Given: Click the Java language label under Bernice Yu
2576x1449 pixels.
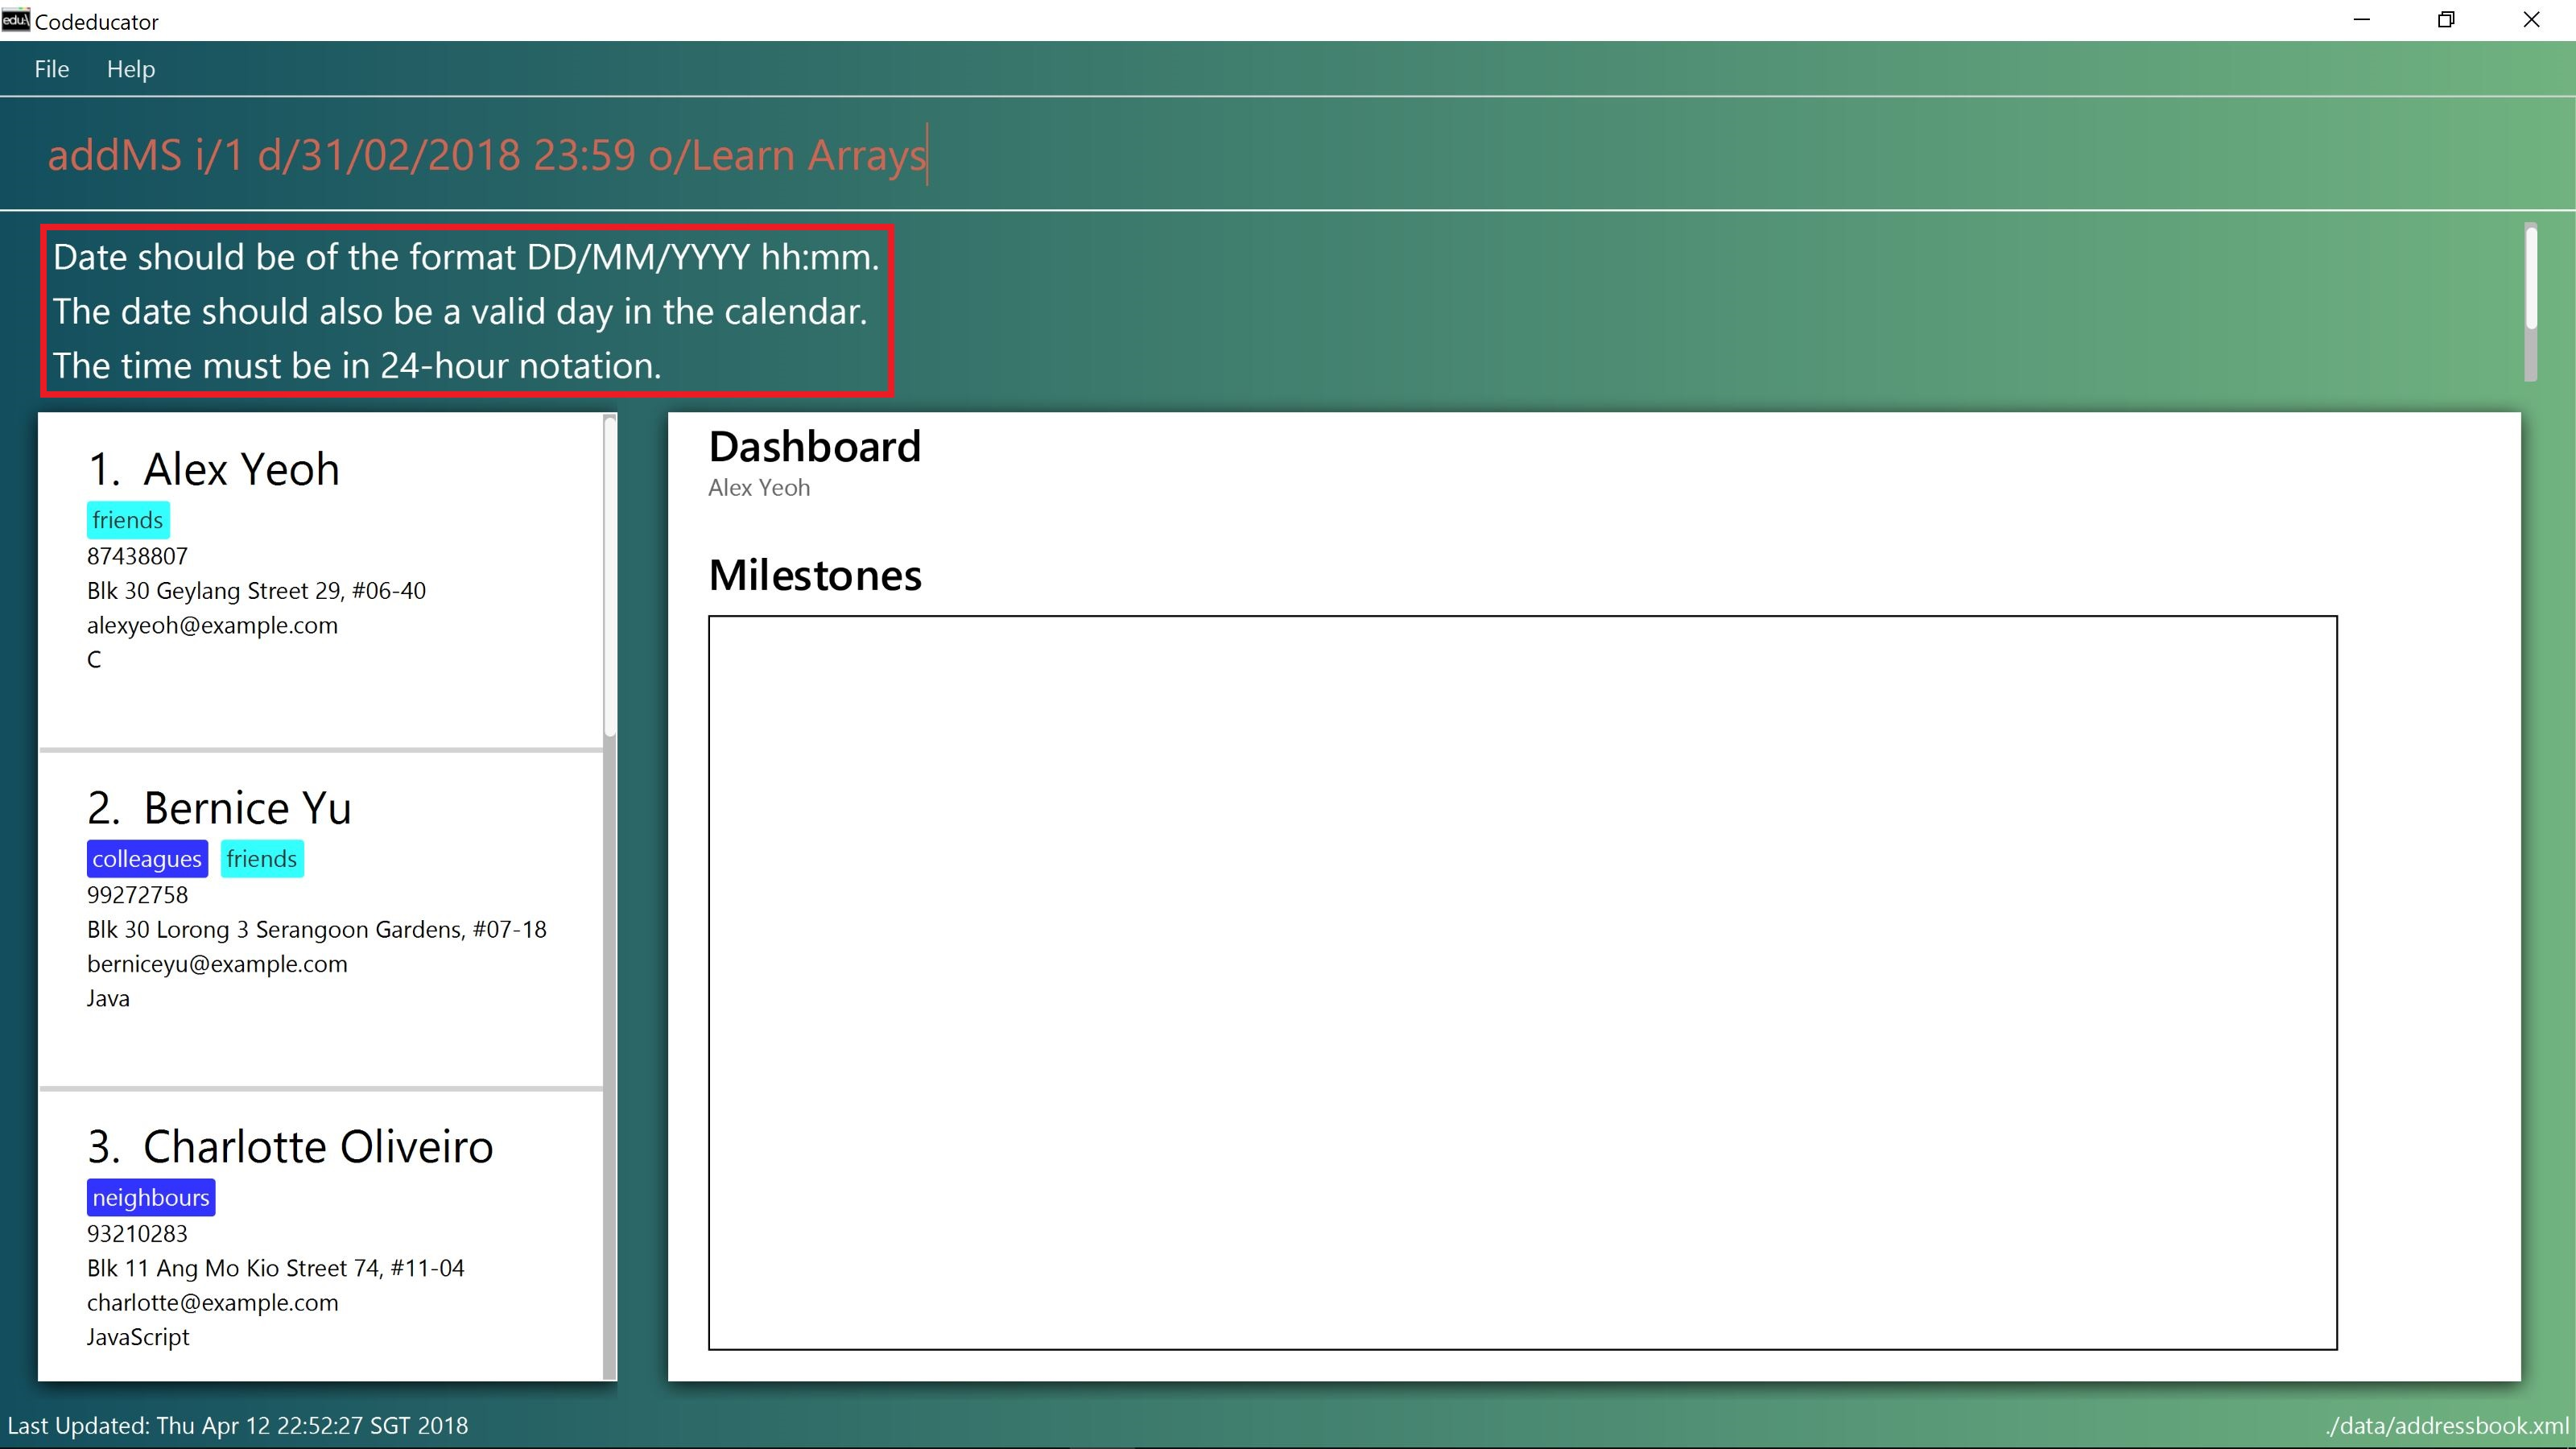Looking at the screenshot, I should pyautogui.click(x=108, y=998).
